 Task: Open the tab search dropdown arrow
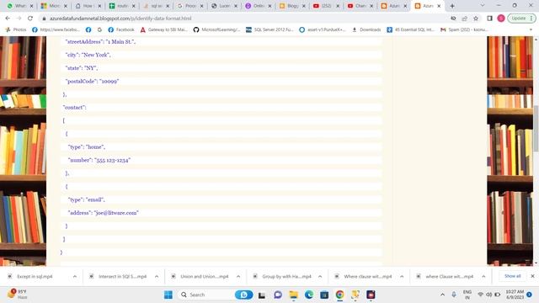coord(483,6)
